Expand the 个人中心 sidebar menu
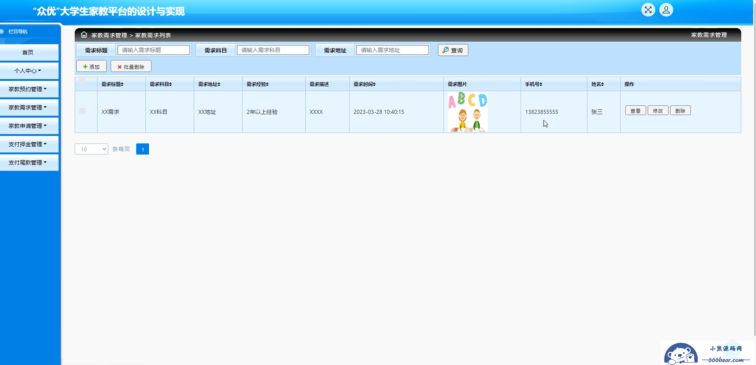The width and height of the screenshot is (756, 365). tap(28, 71)
